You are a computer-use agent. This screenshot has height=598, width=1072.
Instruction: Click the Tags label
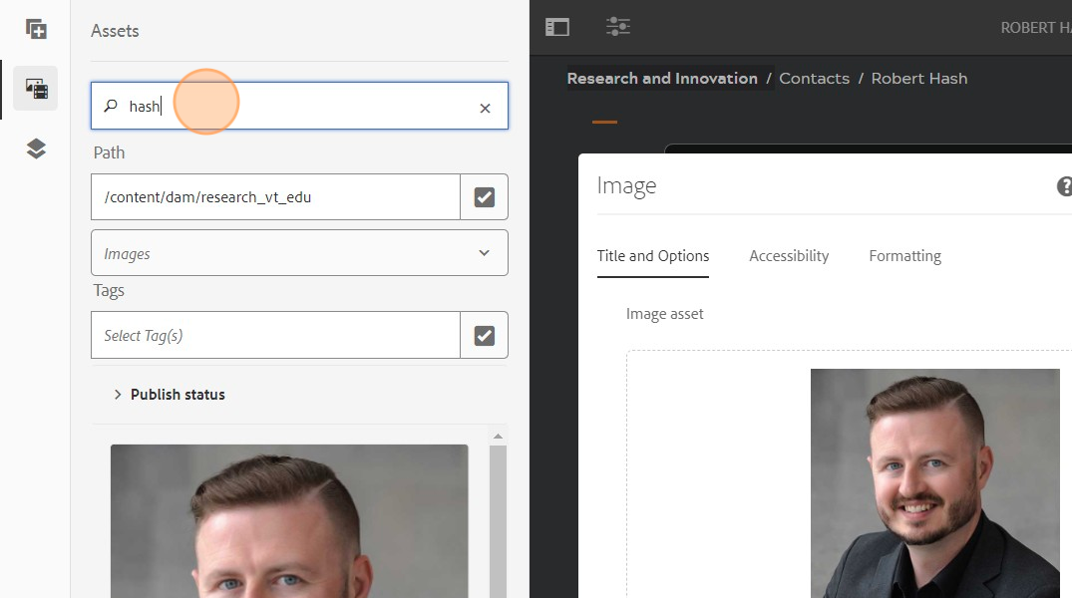pyautogui.click(x=109, y=290)
